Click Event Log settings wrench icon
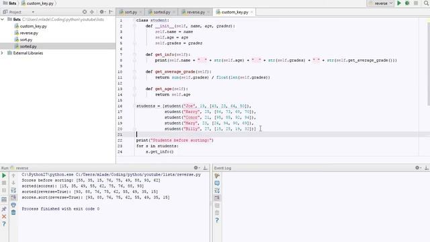Image resolution: width=430 pixels, height=242 pixels. pos(217,175)
